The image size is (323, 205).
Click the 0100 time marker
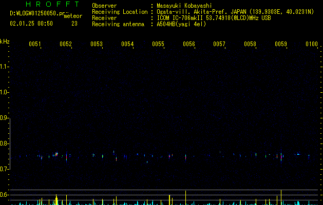[x=312, y=44]
